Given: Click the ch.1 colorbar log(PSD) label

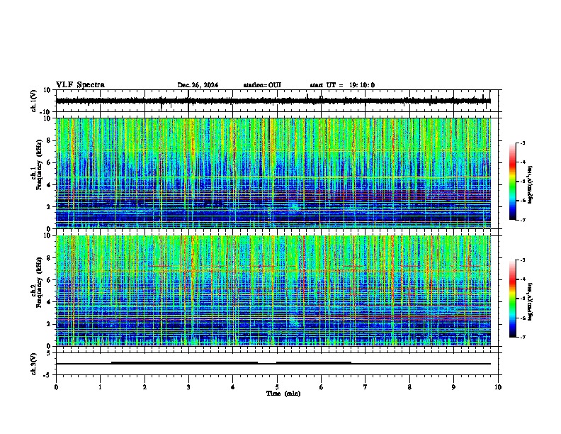Looking at the screenshot, I should pos(531,185).
